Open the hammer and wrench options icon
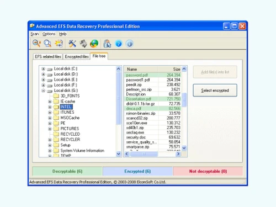Screen dimensions: 276x207 72,44
